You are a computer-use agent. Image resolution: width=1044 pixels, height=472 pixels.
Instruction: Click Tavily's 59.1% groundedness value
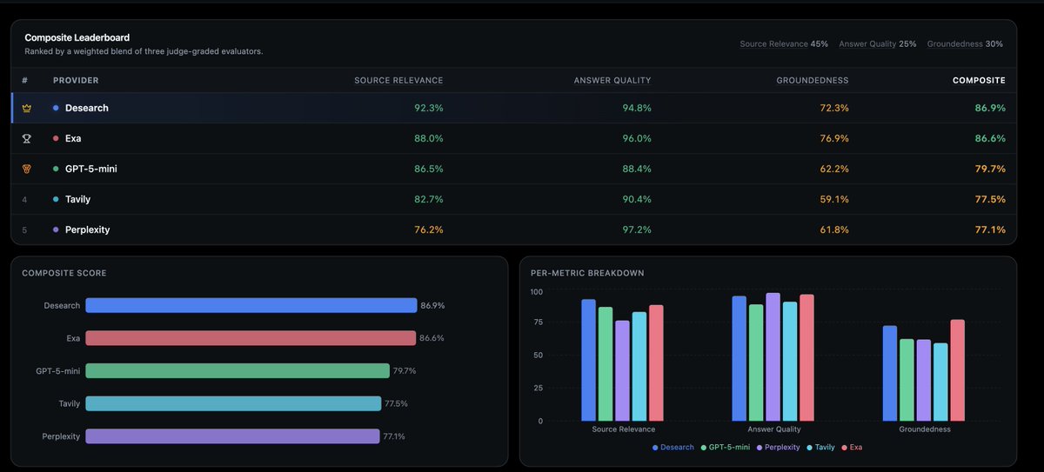point(834,199)
